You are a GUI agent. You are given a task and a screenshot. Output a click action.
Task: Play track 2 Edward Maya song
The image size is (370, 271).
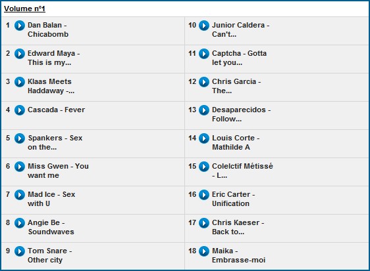[20, 54]
